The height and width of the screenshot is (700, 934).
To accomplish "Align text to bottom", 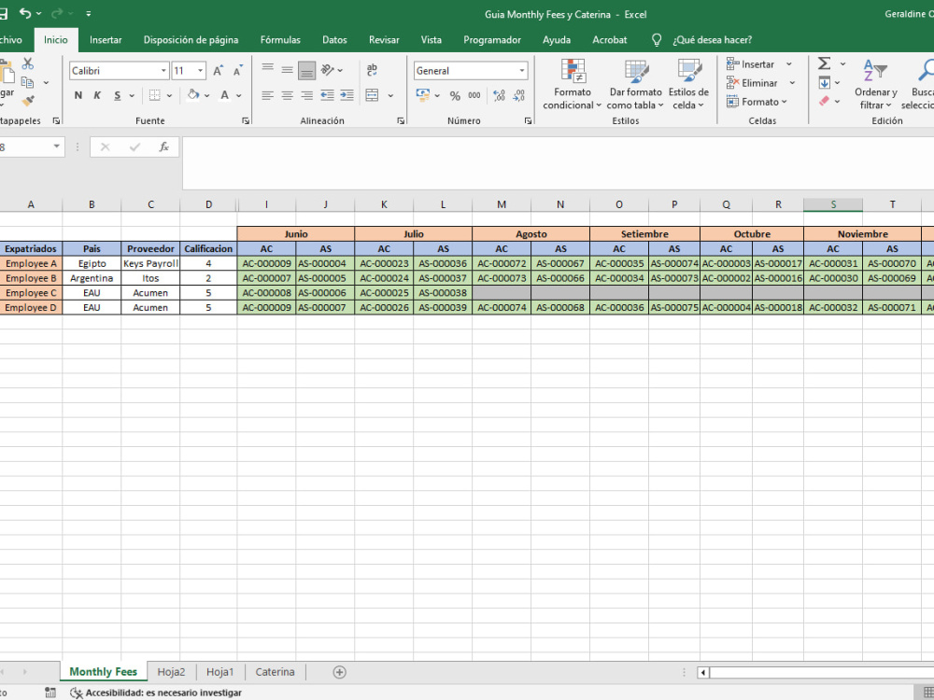I will pos(306,70).
